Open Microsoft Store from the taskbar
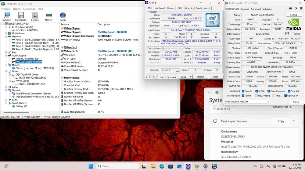Viewport: 305px width, 171px height. 170,166
